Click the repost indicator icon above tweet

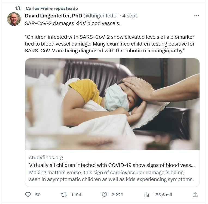click(18, 8)
